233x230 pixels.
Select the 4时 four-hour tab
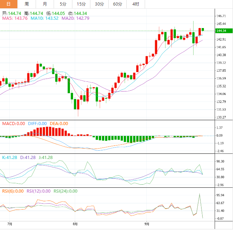click(x=136, y=4)
